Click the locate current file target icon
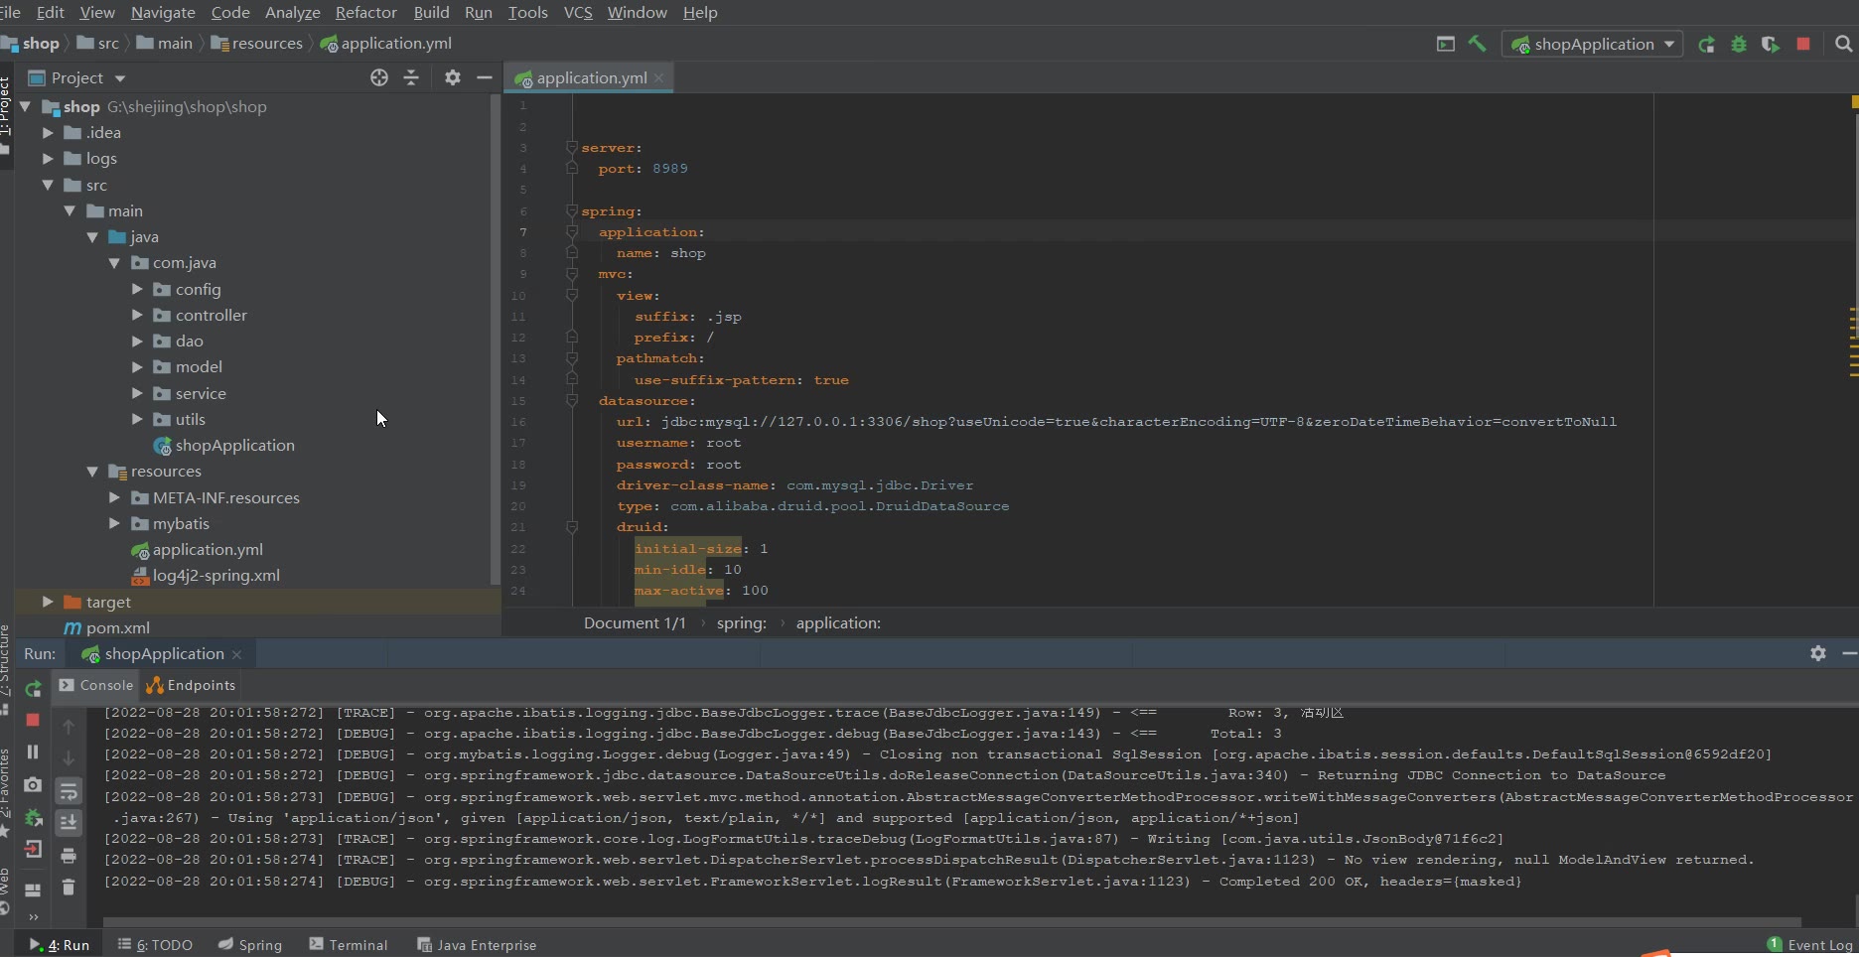Image resolution: width=1859 pixels, height=957 pixels. pos(378,77)
